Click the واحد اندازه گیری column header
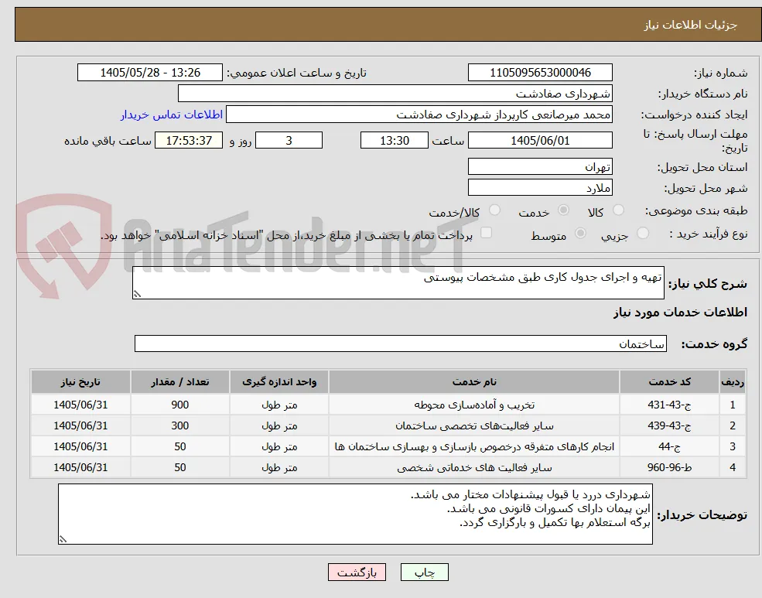762x598 pixels. (279, 382)
